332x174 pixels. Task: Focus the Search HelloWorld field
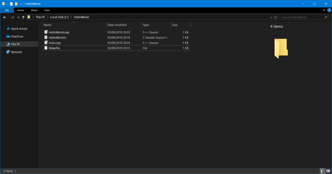304,17
